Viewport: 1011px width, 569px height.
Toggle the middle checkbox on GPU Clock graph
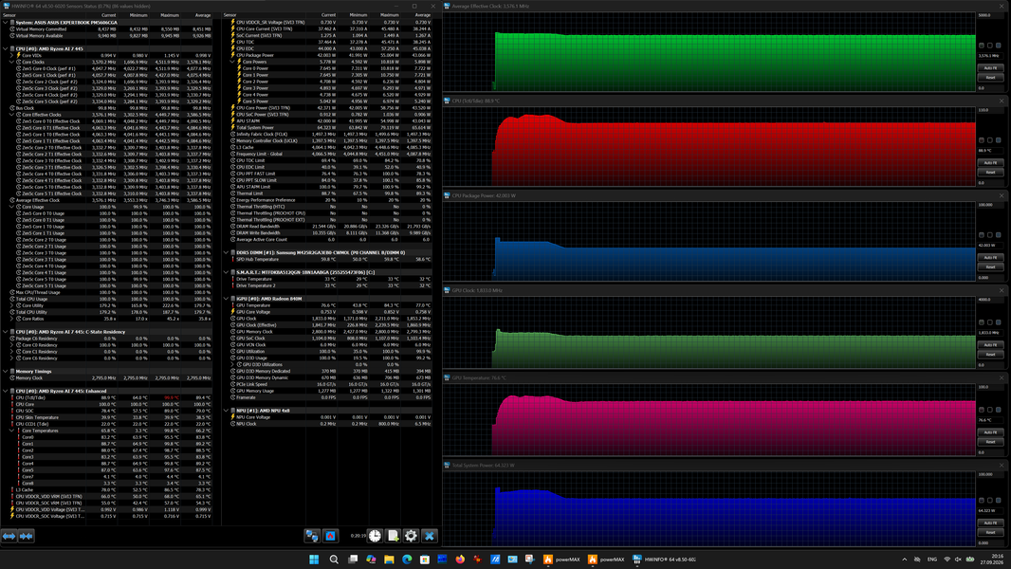(x=990, y=322)
